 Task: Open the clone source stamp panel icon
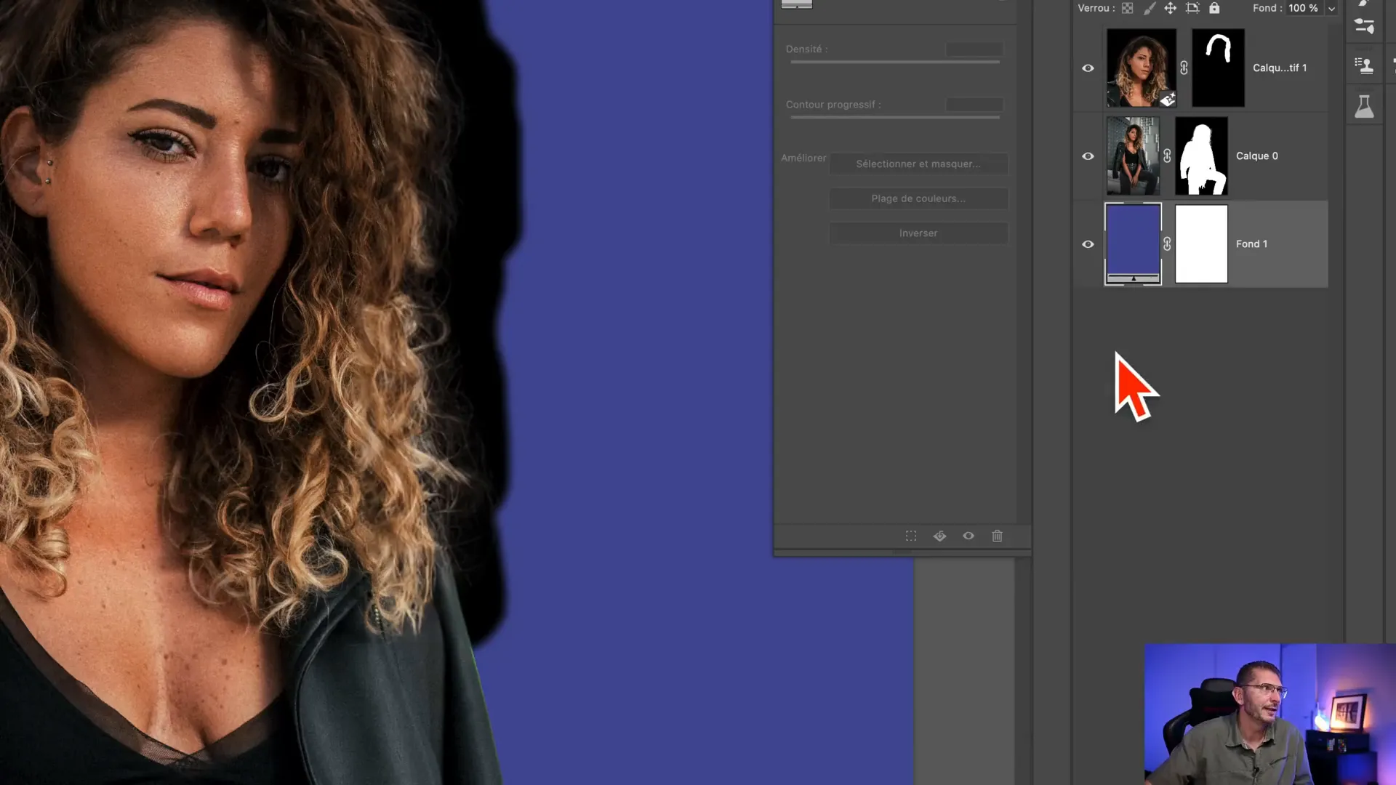point(1364,65)
